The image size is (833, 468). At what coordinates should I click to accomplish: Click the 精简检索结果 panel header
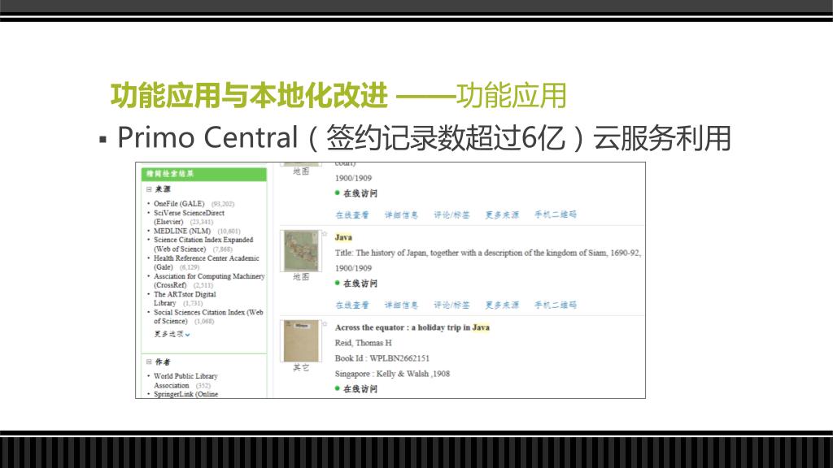coord(204,174)
